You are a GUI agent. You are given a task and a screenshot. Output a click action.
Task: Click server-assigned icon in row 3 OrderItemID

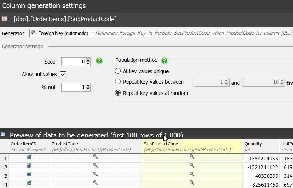pyautogui.click(x=29, y=174)
